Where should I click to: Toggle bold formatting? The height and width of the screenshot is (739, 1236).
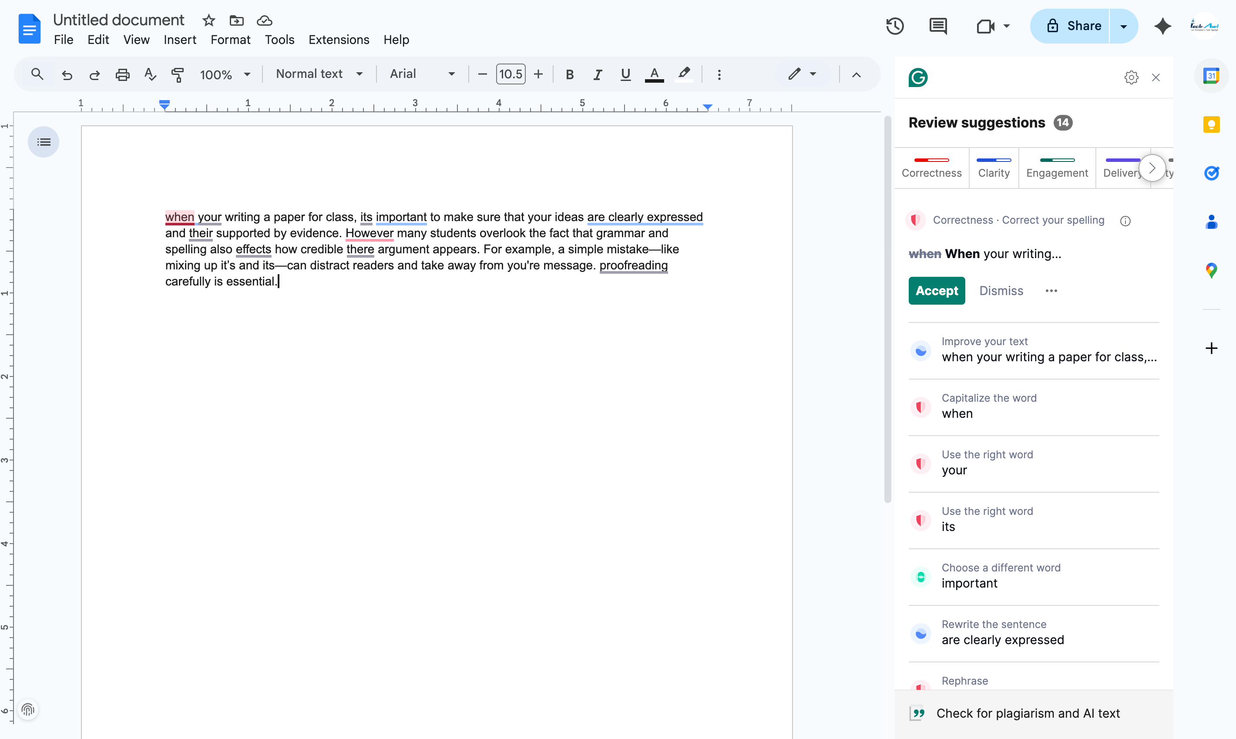point(570,74)
